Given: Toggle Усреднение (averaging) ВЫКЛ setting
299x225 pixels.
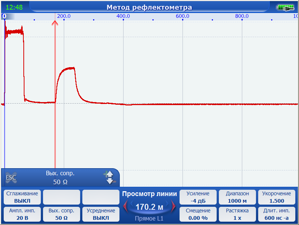Looking at the screenshot, I should tap(101, 214).
